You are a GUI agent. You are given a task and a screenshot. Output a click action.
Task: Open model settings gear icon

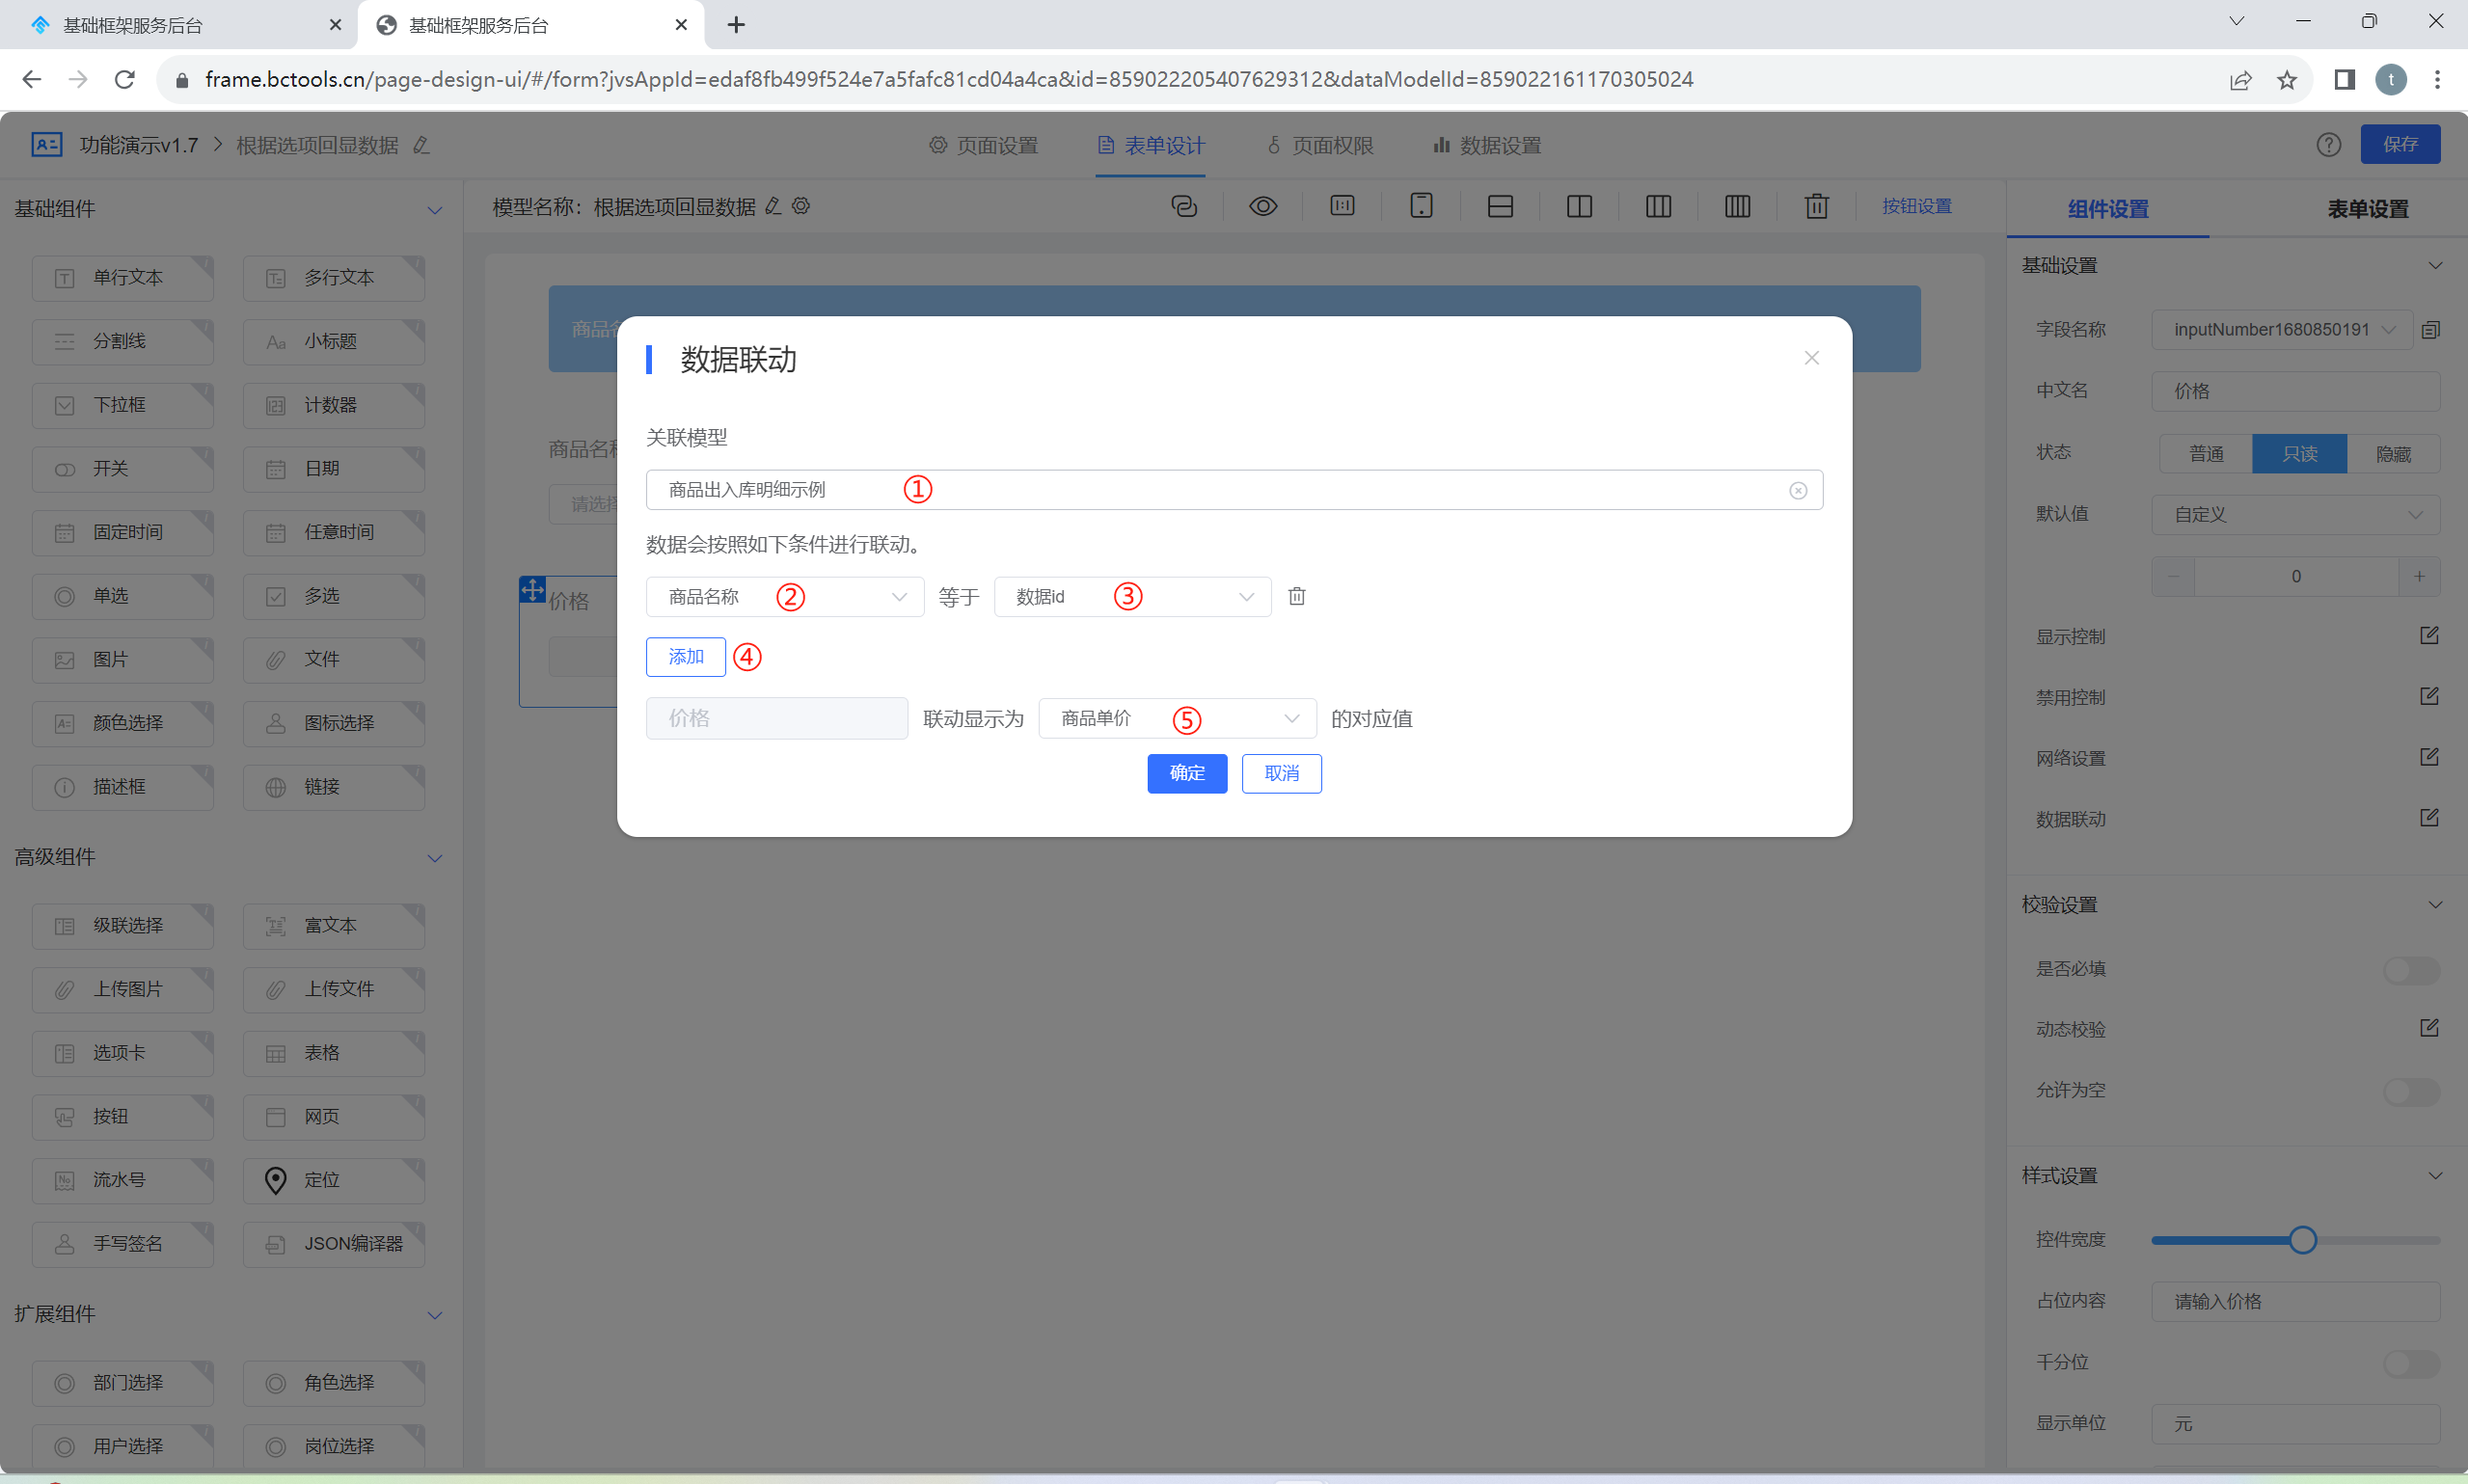[x=801, y=206]
